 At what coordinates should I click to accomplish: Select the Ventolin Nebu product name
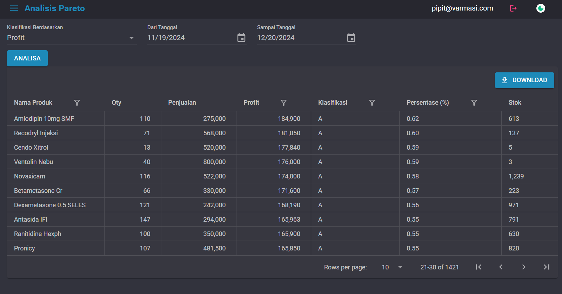click(34, 162)
